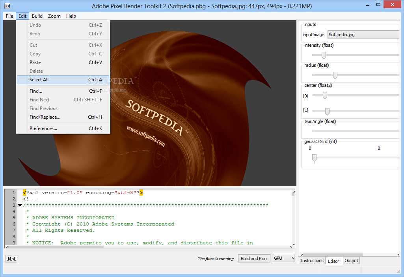Click the Pixel Bender app icon in title bar
The image size is (404, 277).
coord(7,6)
